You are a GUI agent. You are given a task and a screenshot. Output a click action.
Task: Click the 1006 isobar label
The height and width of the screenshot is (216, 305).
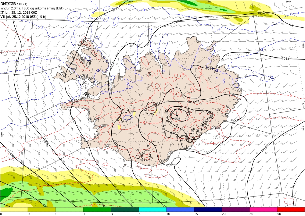[11, 155]
